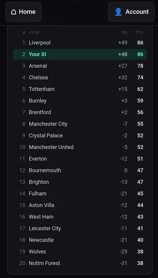Click the Wolves club row
Viewport: 158px width, 278px height.
coord(80,251)
